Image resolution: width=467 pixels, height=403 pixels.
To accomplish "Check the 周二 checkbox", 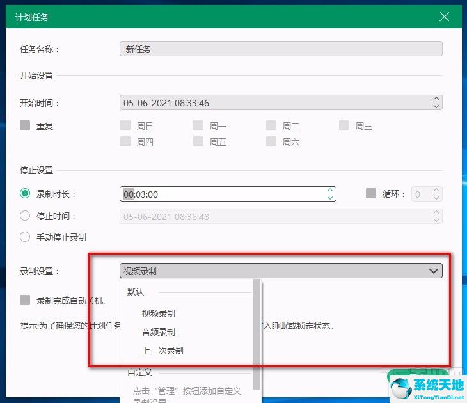I will [271, 125].
